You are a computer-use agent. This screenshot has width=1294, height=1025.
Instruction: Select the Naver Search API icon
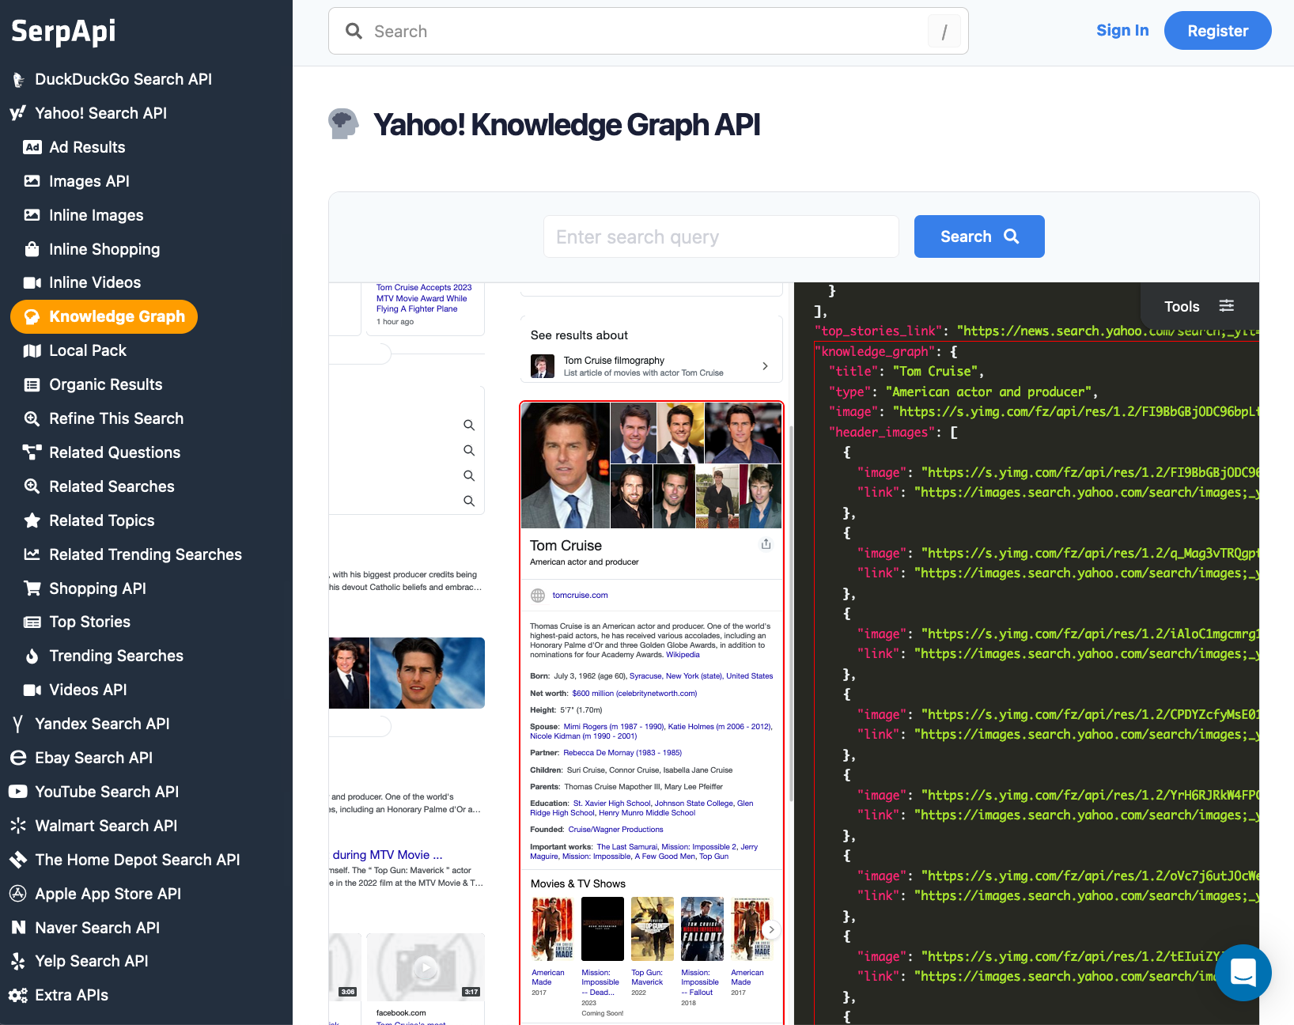point(18,928)
